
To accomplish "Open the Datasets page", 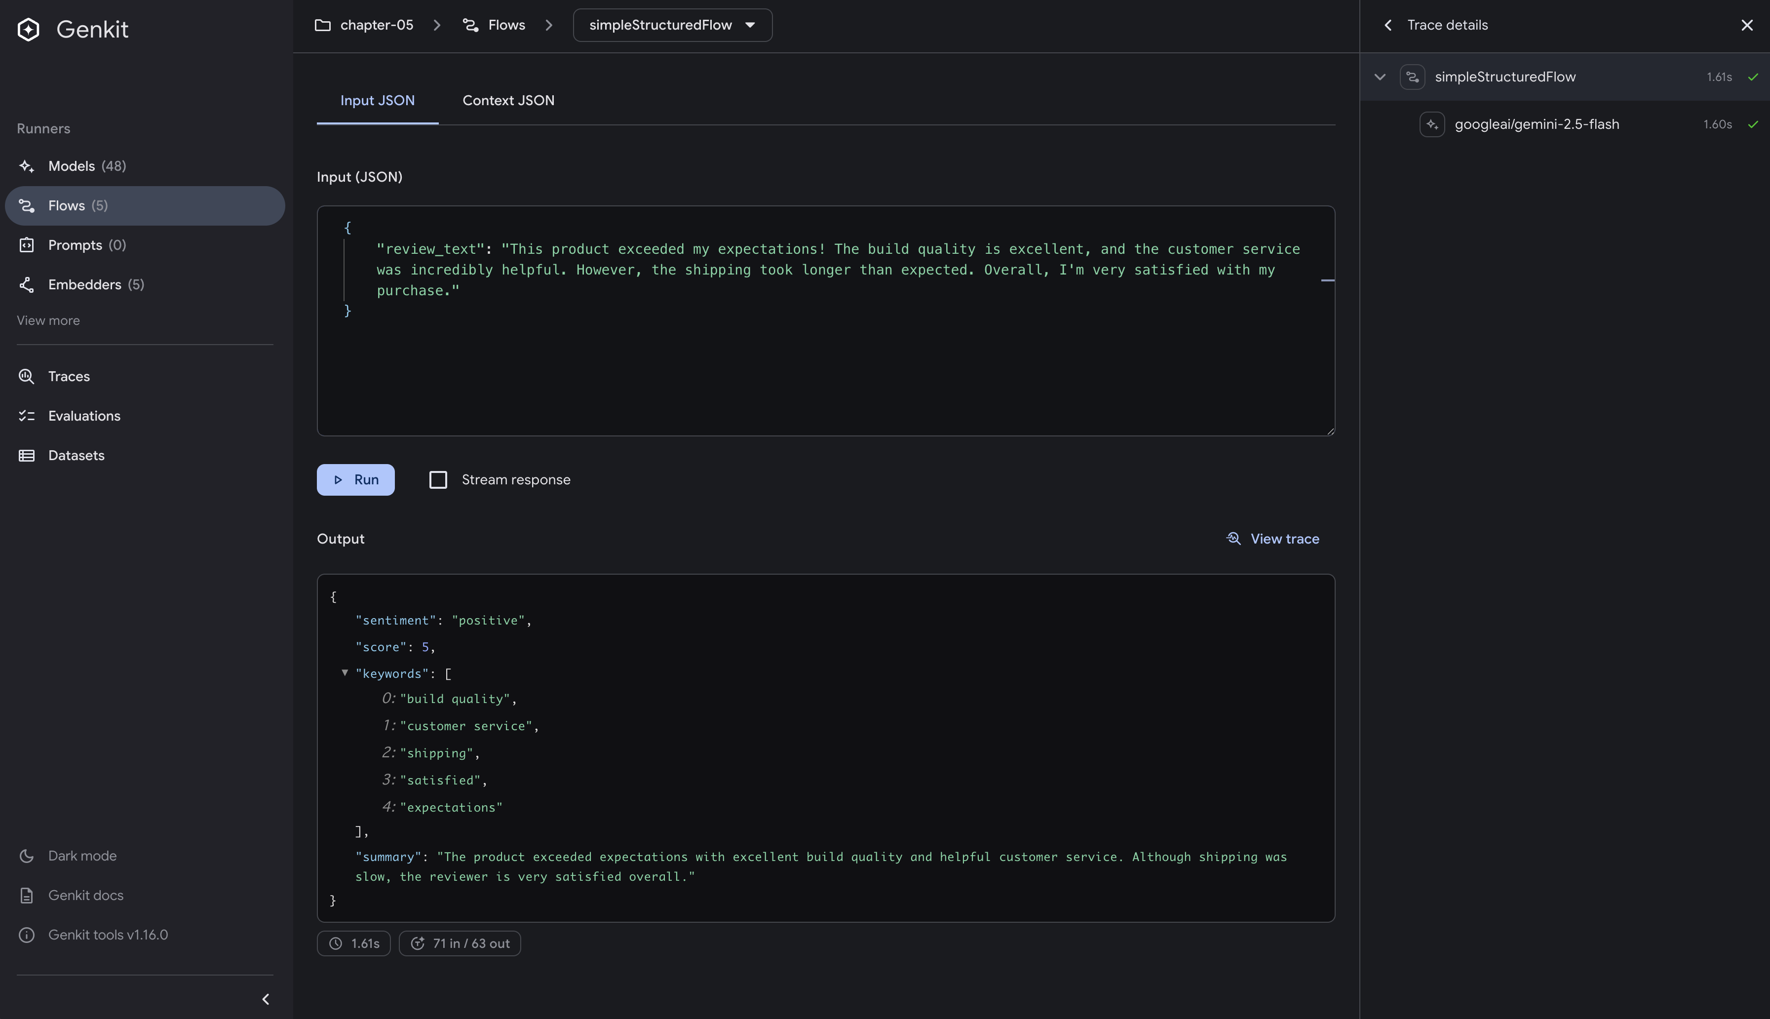I will tap(145, 456).
